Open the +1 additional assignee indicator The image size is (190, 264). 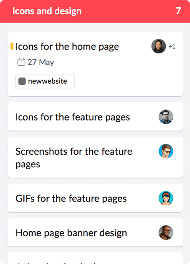(172, 46)
